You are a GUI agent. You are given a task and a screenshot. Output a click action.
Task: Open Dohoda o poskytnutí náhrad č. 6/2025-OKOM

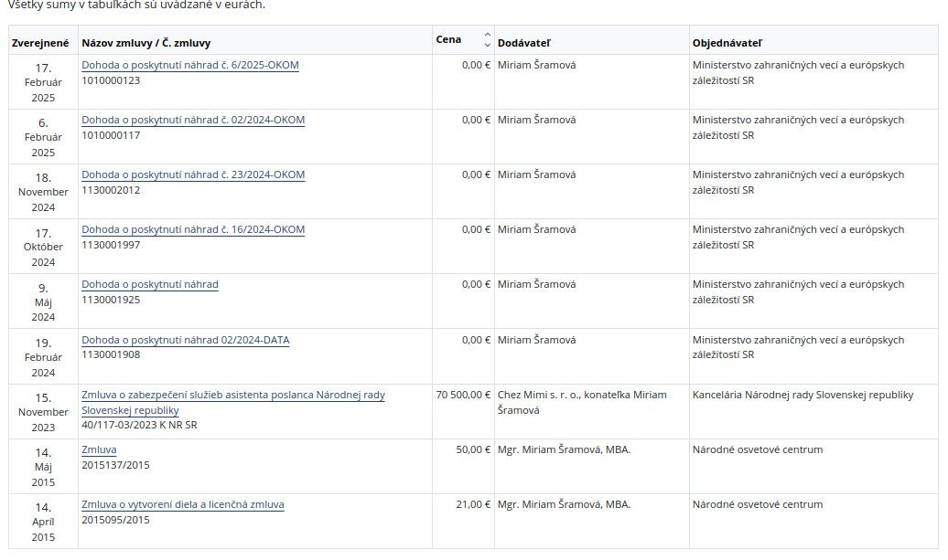pyautogui.click(x=189, y=65)
